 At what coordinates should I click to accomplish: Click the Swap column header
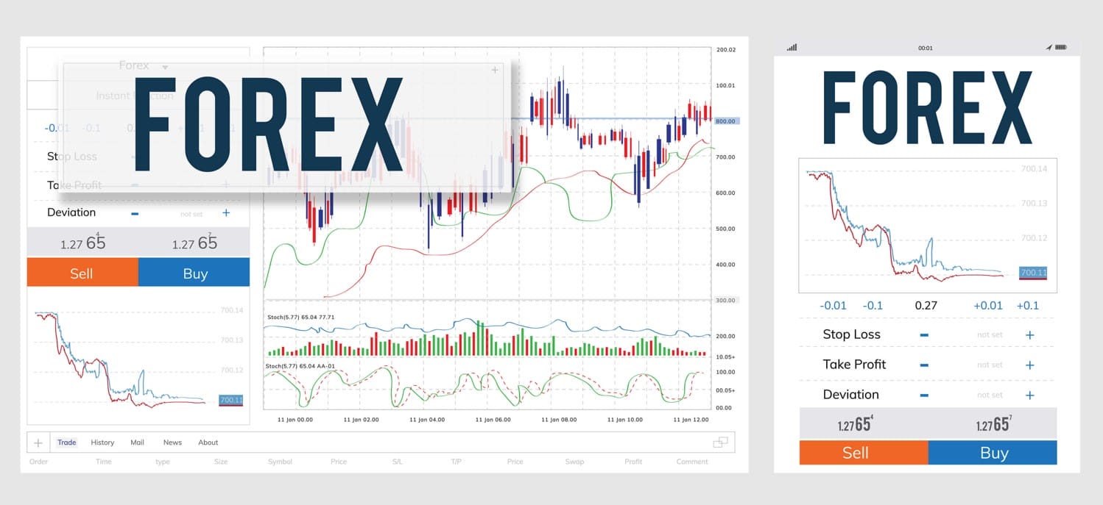[x=574, y=462]
